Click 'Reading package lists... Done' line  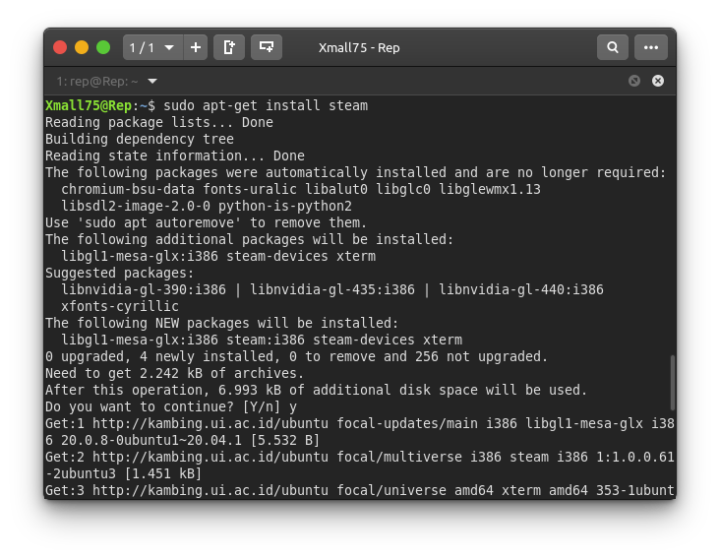point(159,122)
